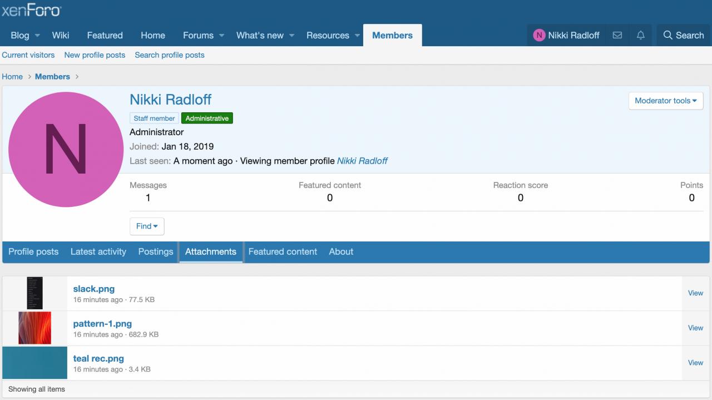Open the pattern-1.png thumbnail
This screenshot has width=712, height=400.
click(x=34, y=328)
